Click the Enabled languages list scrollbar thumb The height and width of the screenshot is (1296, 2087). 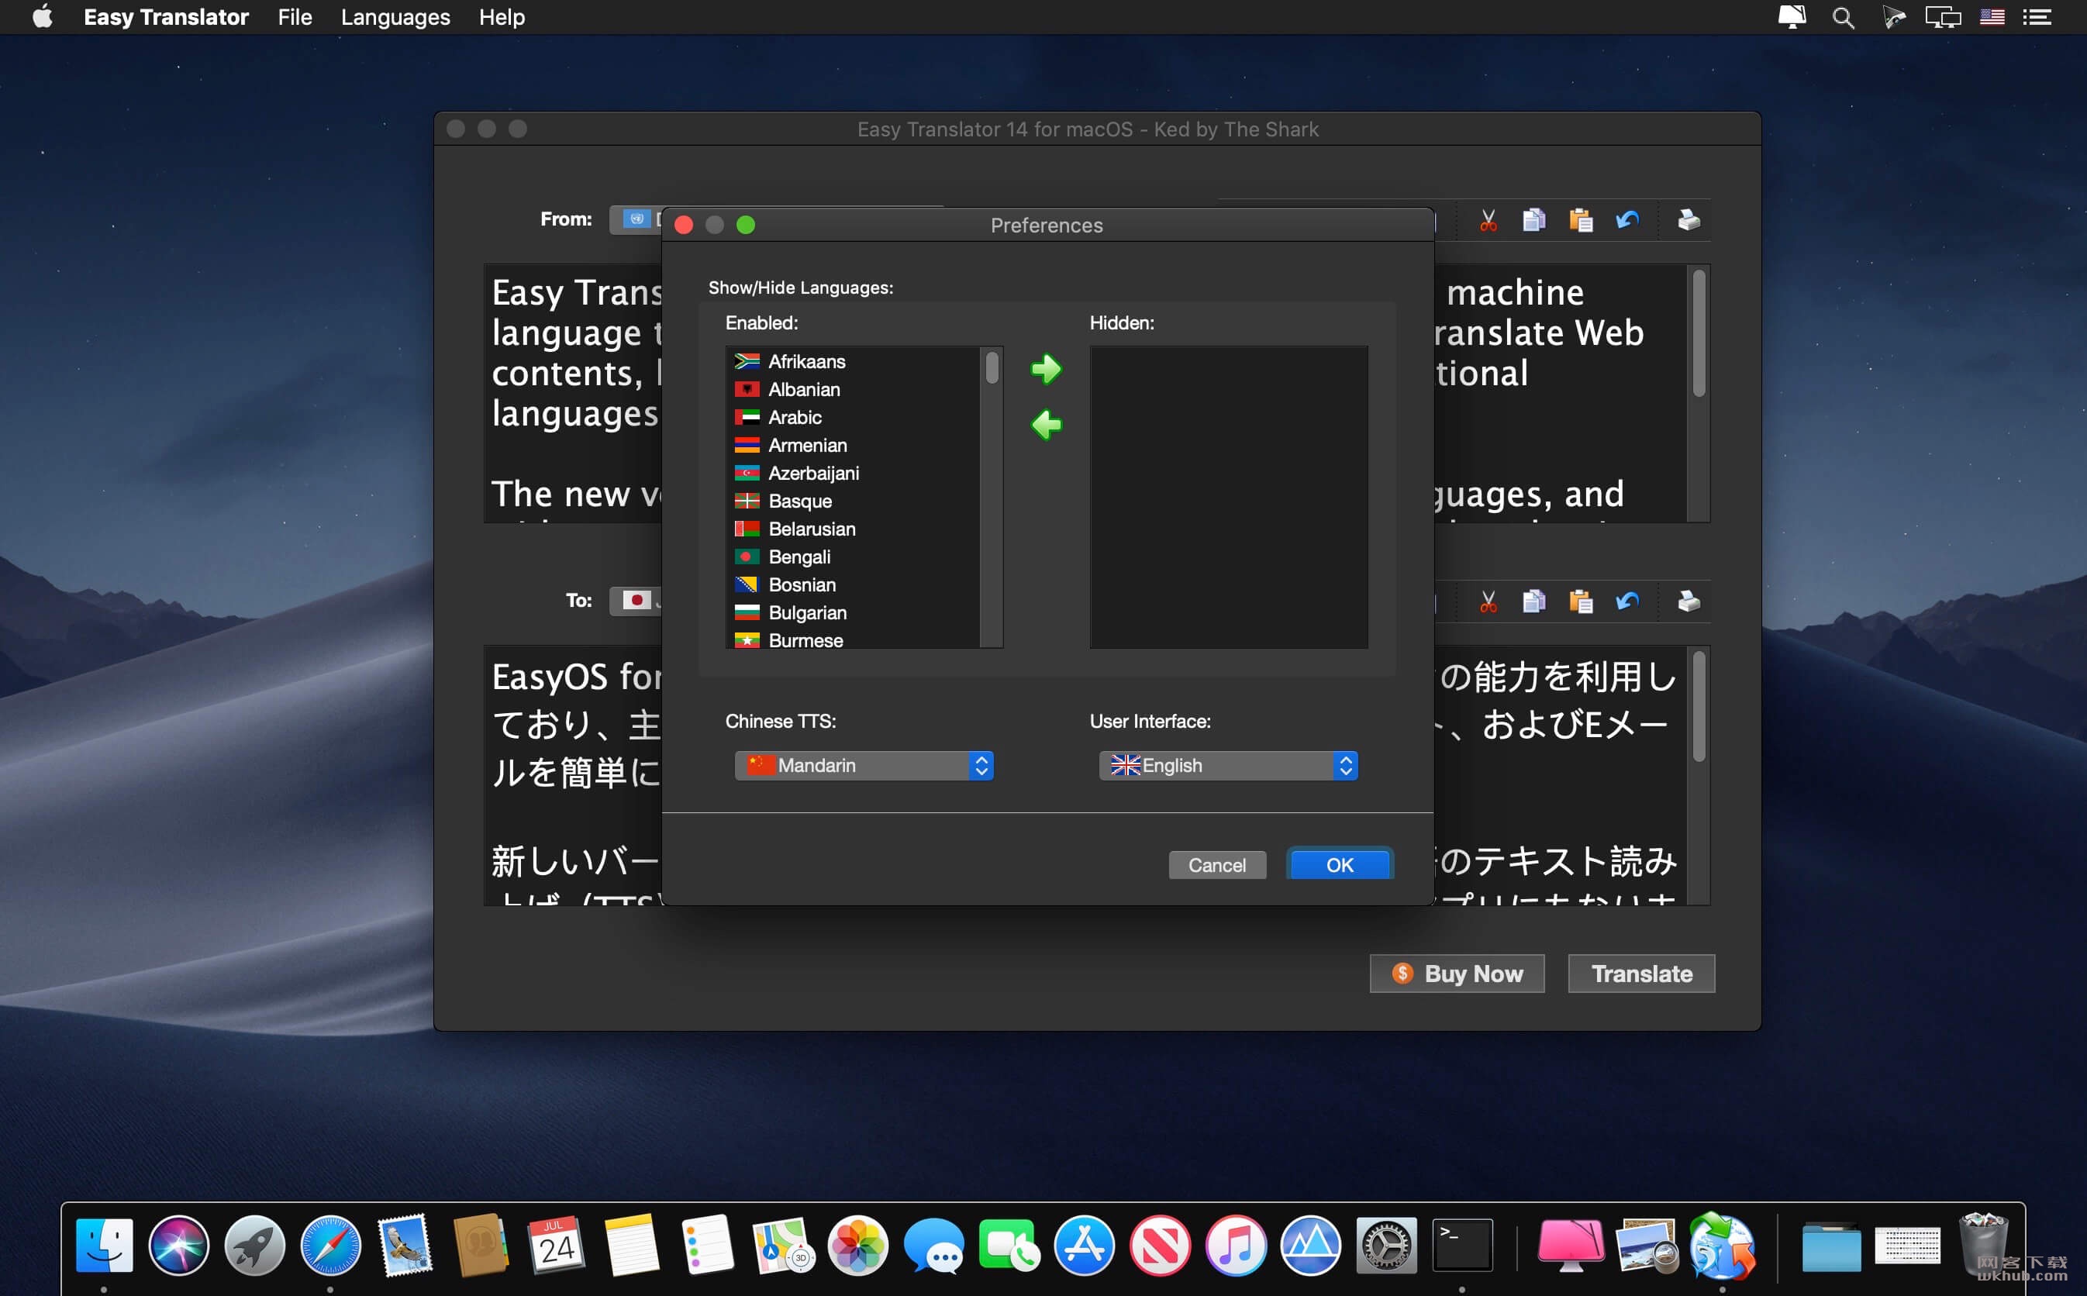pyautogui.click(x=992, y=367)
